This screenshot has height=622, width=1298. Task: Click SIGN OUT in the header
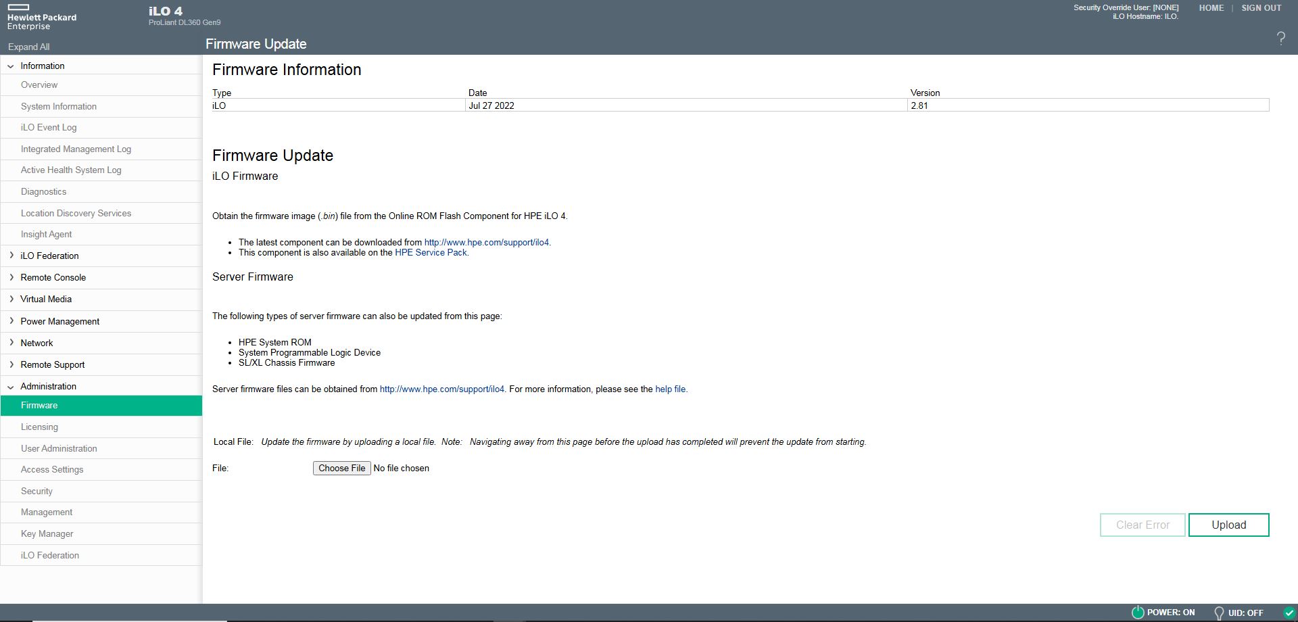coord(1261,8)
